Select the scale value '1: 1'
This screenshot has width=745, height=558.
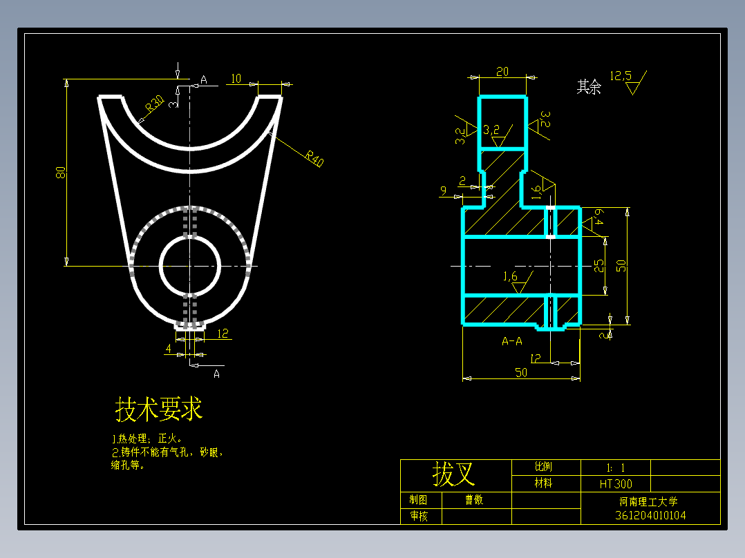(x=615, y=468)
